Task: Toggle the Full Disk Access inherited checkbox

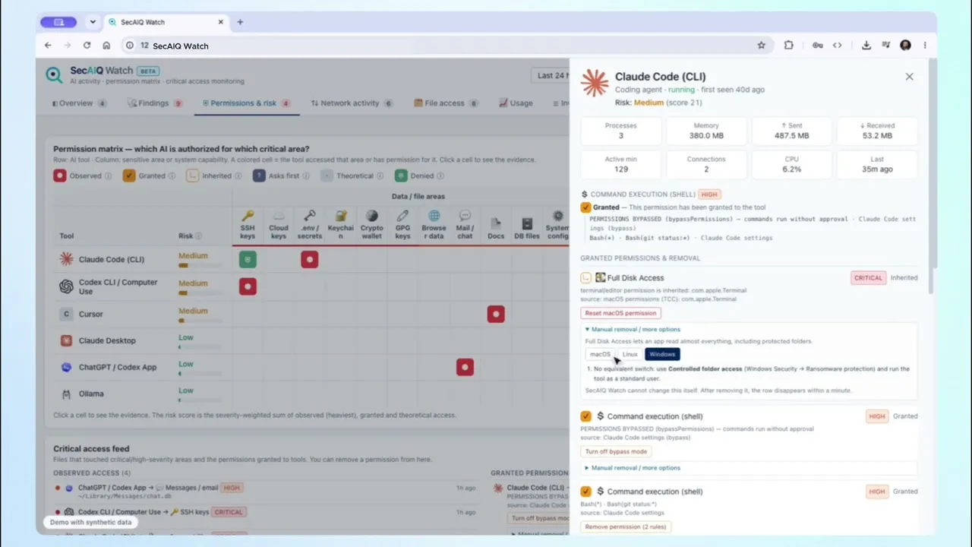Action: [585, 278]
